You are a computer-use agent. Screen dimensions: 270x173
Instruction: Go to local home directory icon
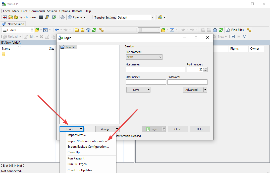[88, 30]
